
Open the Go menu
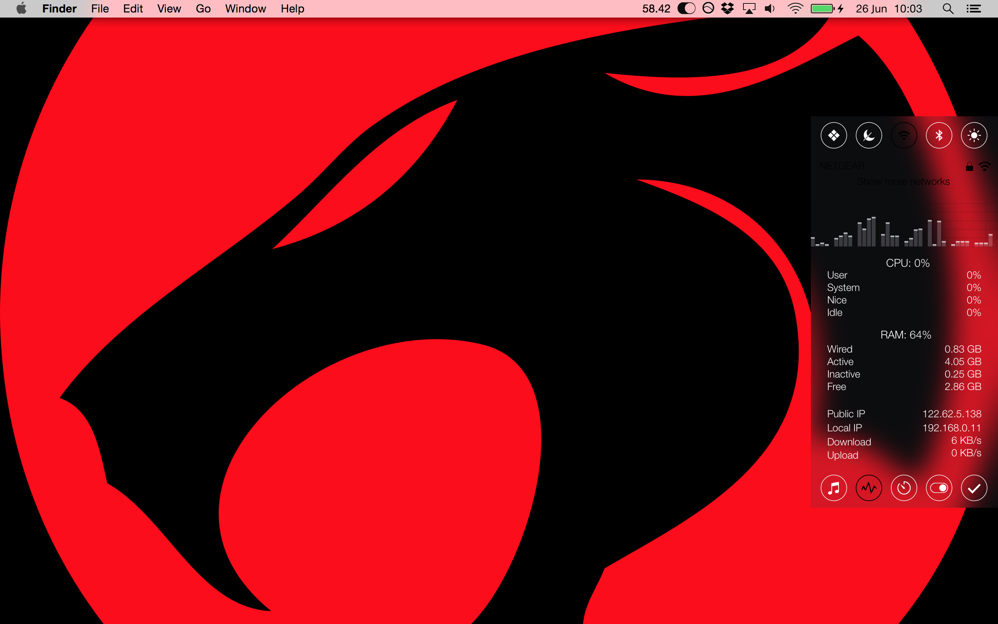203,9
